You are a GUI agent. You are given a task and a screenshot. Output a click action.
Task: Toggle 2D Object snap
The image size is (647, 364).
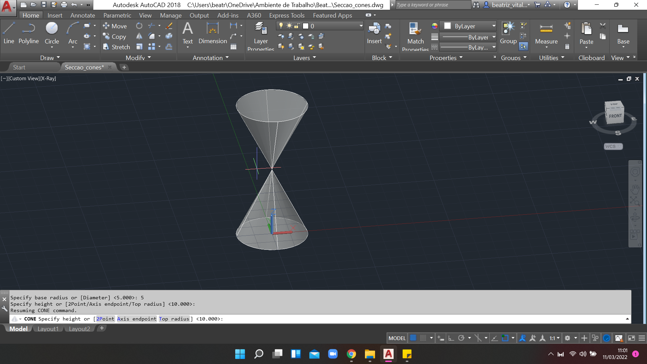click(x=505, y=338)
